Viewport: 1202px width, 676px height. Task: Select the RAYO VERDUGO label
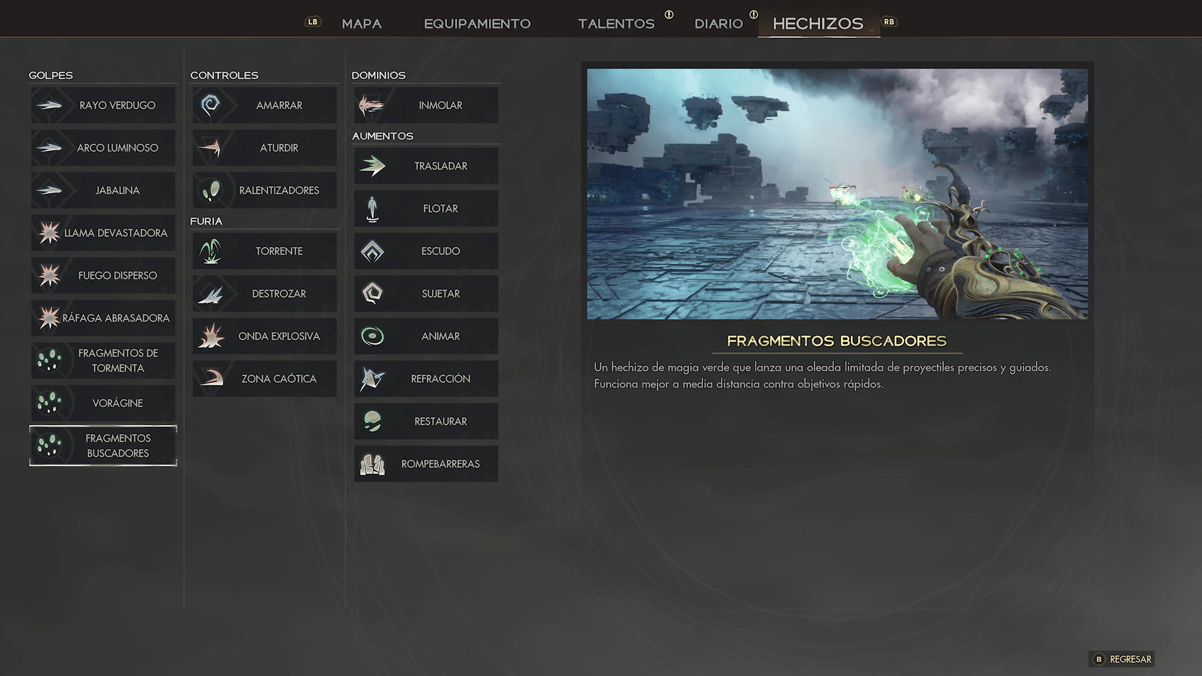(117, 105)
